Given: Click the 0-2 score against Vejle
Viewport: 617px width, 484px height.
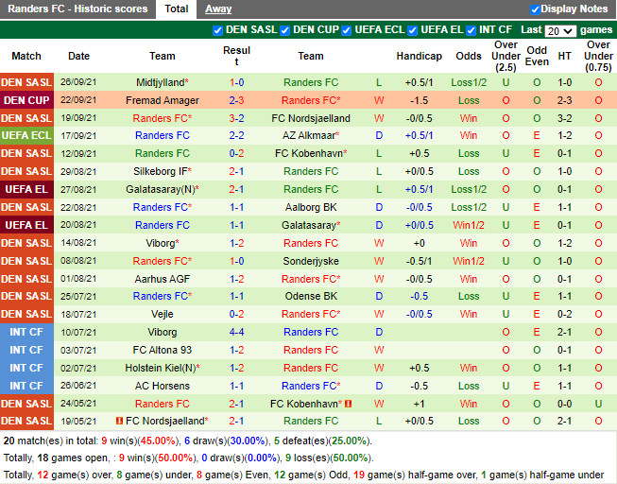Looking at the screenshot, I should [236, 314].
